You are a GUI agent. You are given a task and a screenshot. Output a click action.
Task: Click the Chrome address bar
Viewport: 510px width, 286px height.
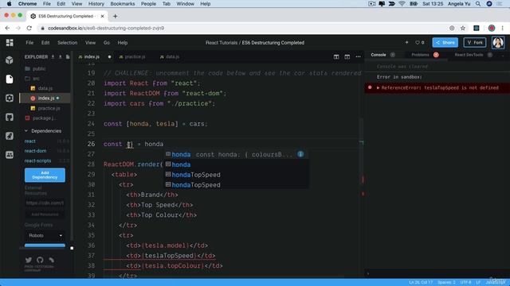(x=241, y=29)
